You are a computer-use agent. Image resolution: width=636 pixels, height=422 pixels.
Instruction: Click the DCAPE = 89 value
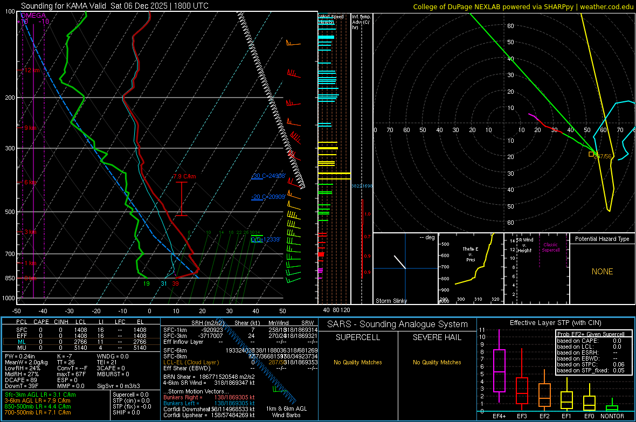pyautogui.click(x=21, y=380)
